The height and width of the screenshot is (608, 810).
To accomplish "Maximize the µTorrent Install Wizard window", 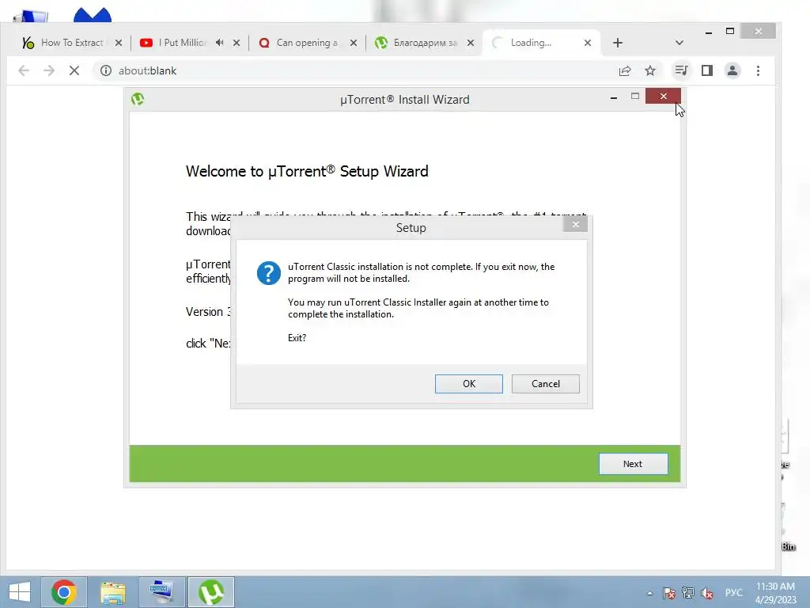I will tap(635, 96).
